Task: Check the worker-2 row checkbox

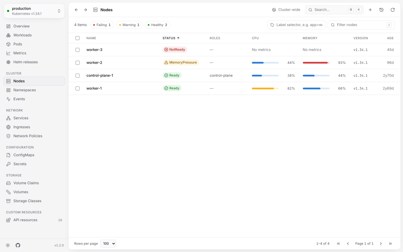Action: (x=78, y=63)
